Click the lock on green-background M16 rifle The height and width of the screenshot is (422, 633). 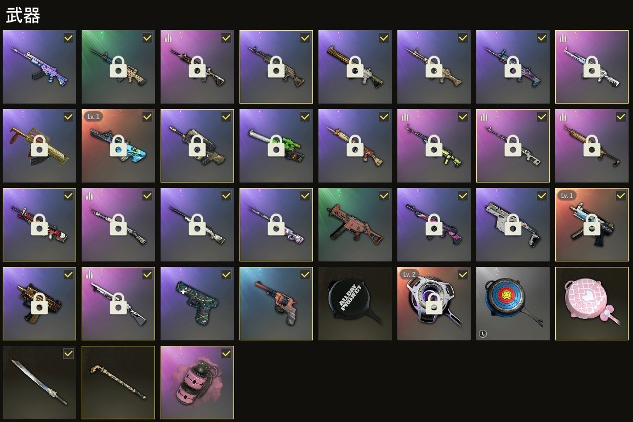pos(118,67)
